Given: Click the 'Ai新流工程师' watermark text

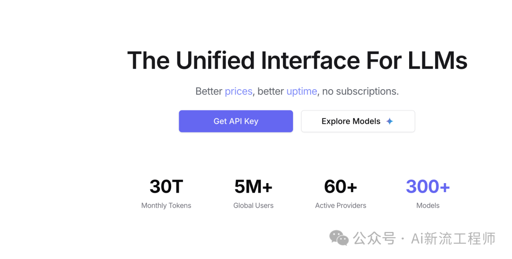Looking at the screenshot, I should [x=453, y=238].
